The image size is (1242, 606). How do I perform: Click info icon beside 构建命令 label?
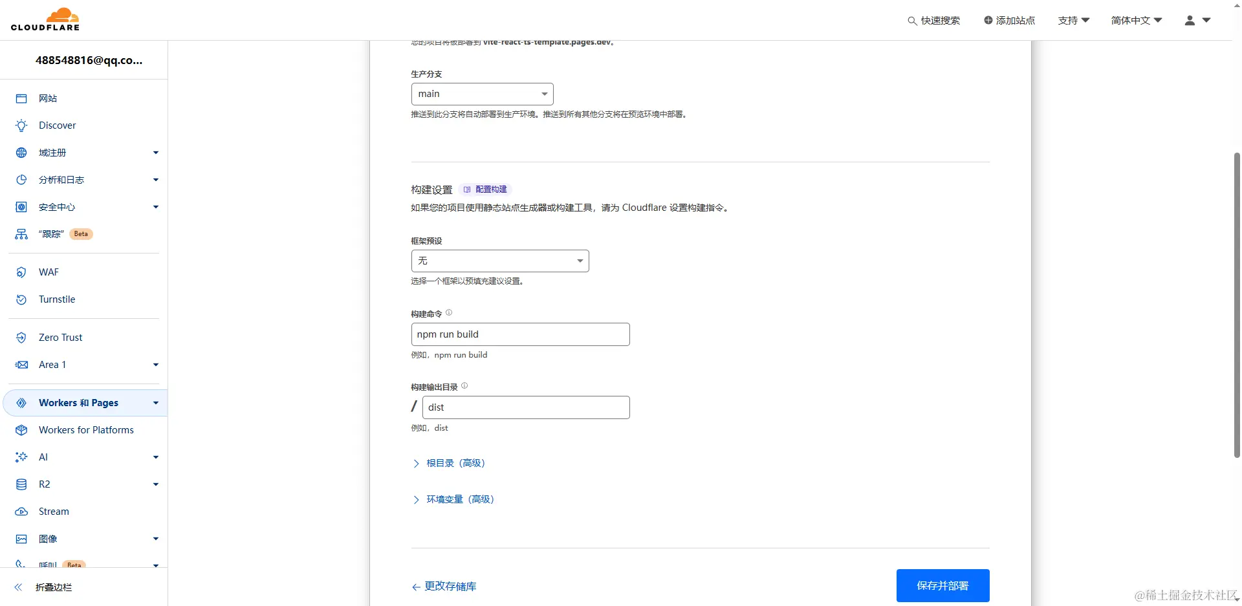[449, 312]
